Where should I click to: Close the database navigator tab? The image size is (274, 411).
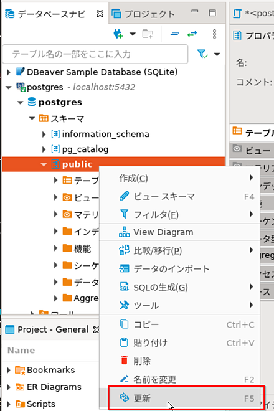point(100,14)
